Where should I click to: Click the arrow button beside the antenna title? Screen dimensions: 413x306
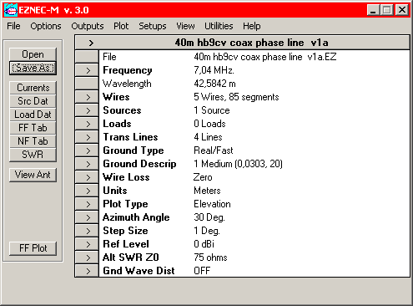[91, 43]
